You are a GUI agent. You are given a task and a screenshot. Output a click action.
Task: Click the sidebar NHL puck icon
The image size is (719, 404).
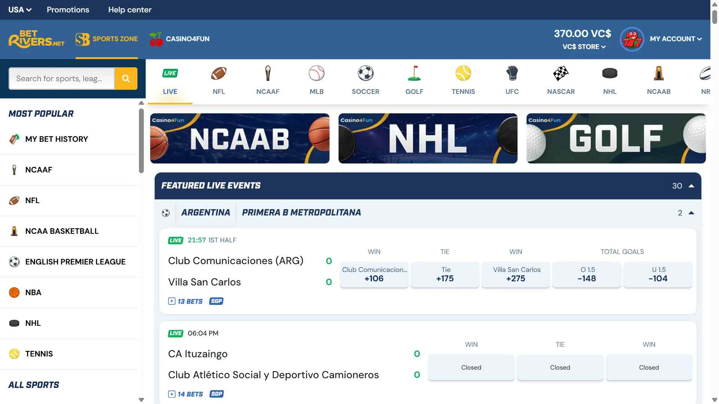coord(14,323)
